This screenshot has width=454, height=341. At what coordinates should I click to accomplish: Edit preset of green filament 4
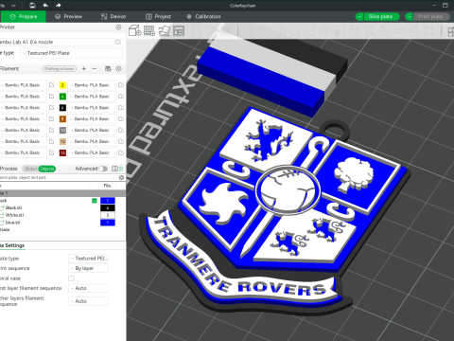tap(121, 97)
